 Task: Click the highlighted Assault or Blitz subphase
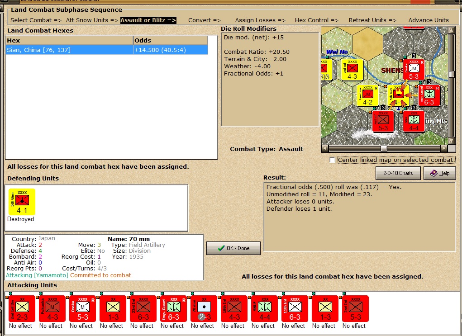click(x=148, y=20)
